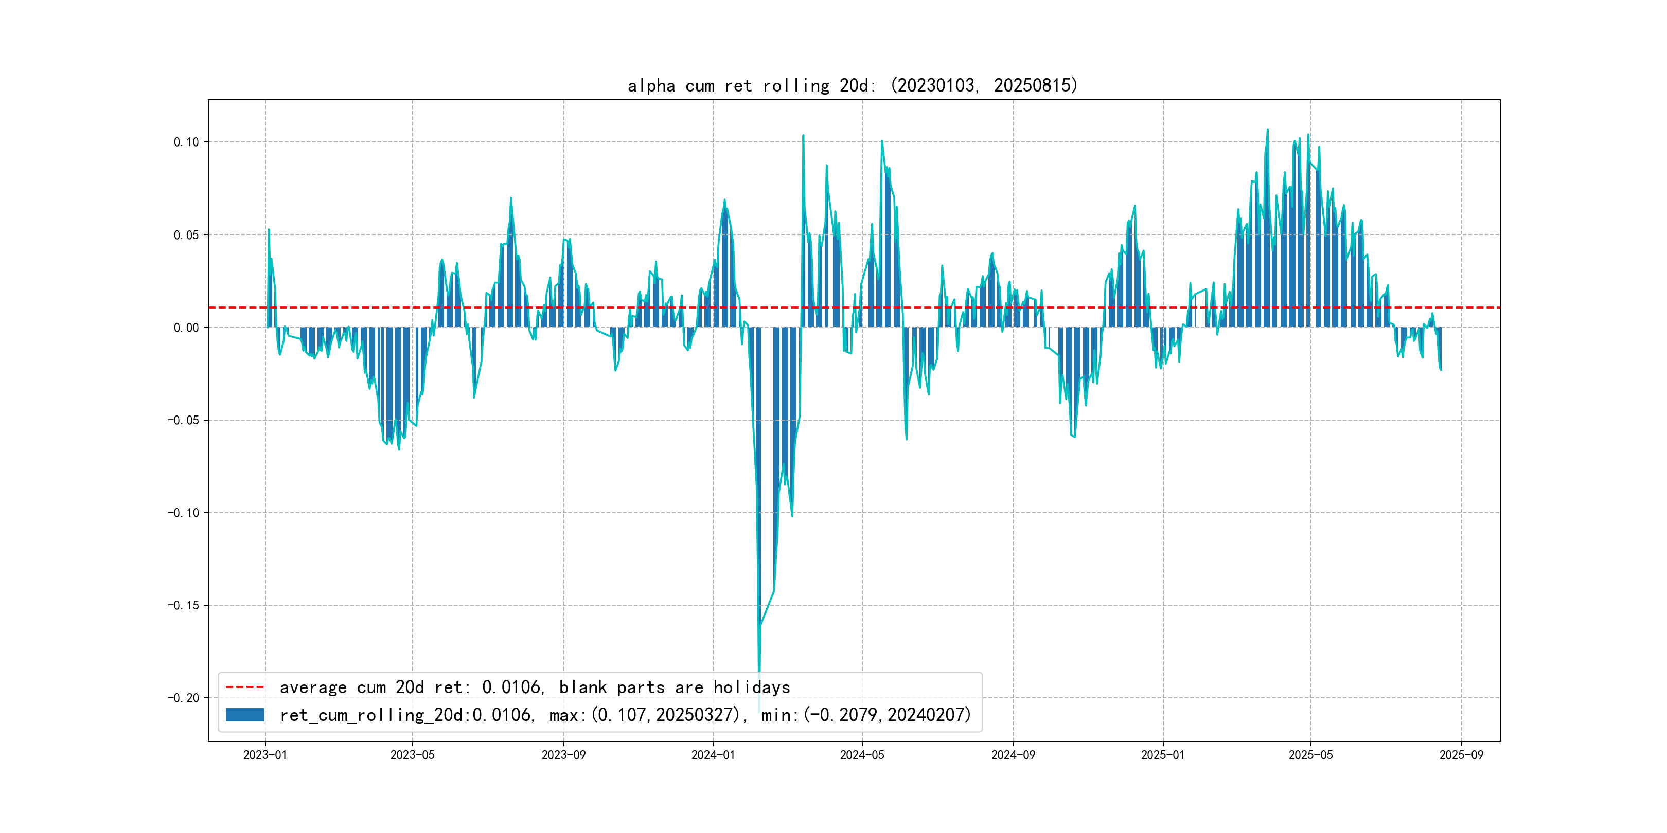Click the chart title text
This screenshot has width=1667, height=833.
(x=852, y=85)
